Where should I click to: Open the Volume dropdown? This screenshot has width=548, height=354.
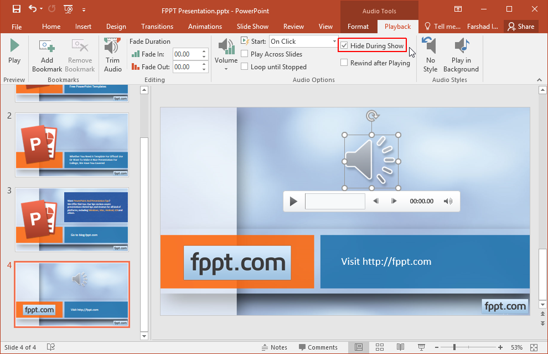[226, 55]
